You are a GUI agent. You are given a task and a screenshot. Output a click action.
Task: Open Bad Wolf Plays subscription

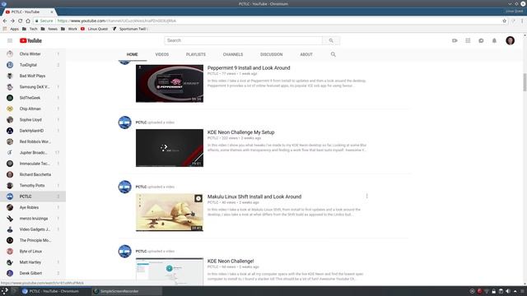[33, 76]
